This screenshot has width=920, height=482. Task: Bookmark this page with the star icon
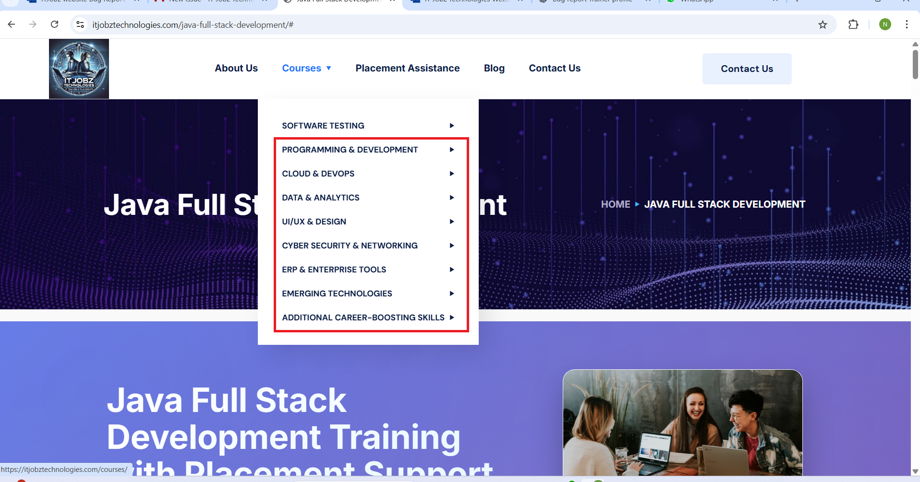pyautogui.click(x=823, y=24)
